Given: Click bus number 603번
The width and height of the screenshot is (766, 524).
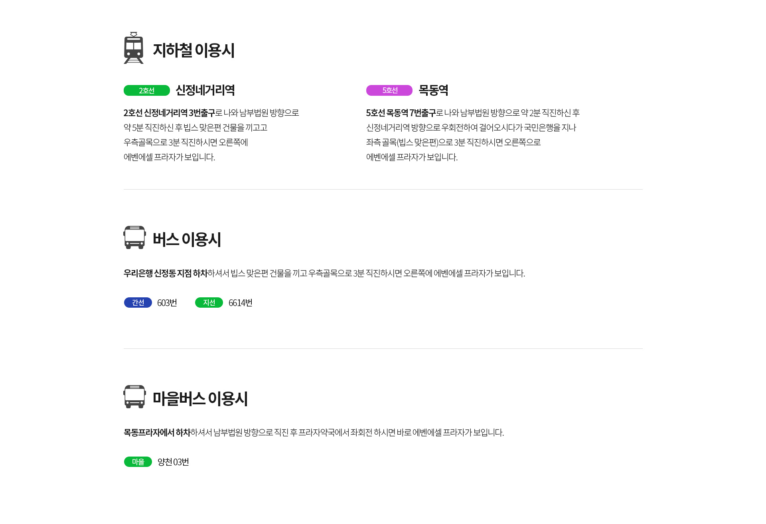Looking at the screenshot, I should point(167,303).
